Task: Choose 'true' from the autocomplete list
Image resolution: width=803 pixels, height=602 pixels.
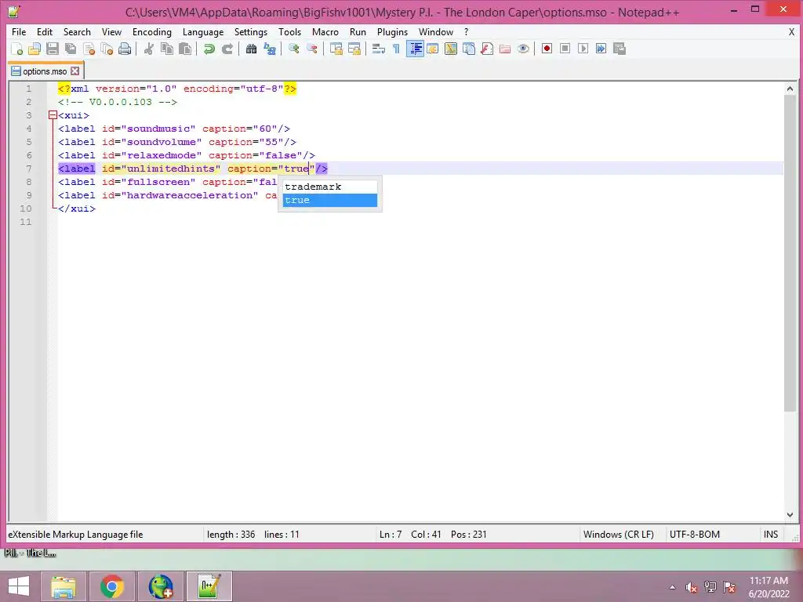Action: click(x=330, y=200)
